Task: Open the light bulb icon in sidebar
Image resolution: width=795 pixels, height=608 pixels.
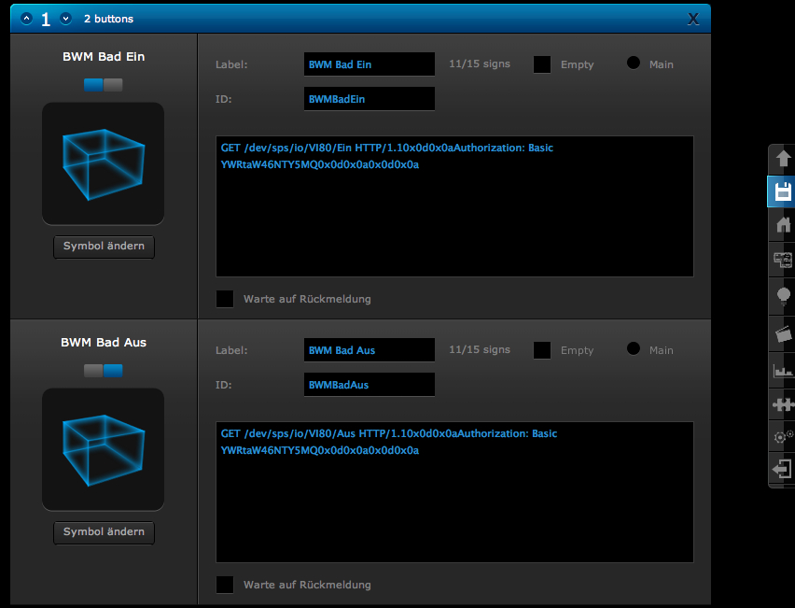Action: point(784,296)
